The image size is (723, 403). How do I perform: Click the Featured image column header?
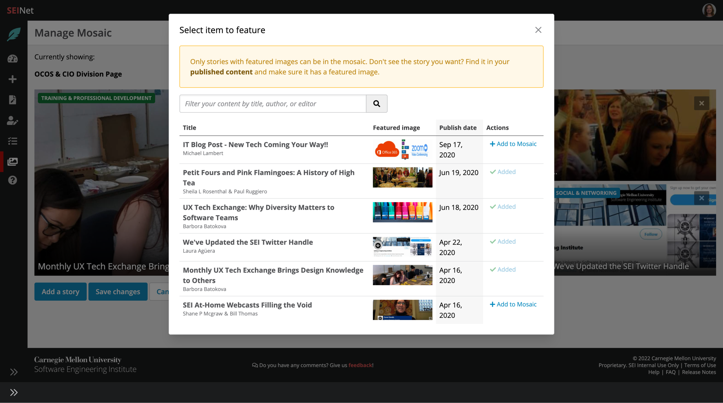pos(396,127)
